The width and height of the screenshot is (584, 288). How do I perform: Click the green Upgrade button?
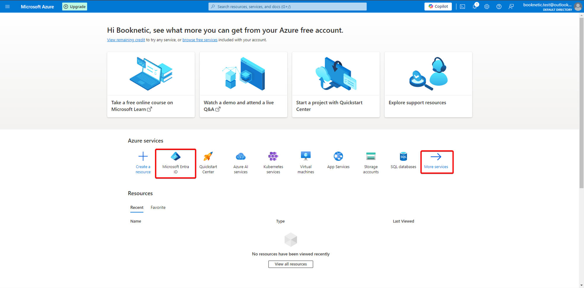pos(75,6)
